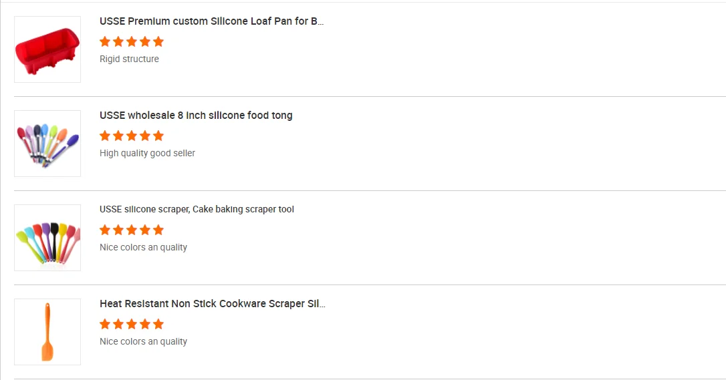Click the colorful food tongs product image

pos(47,144)
